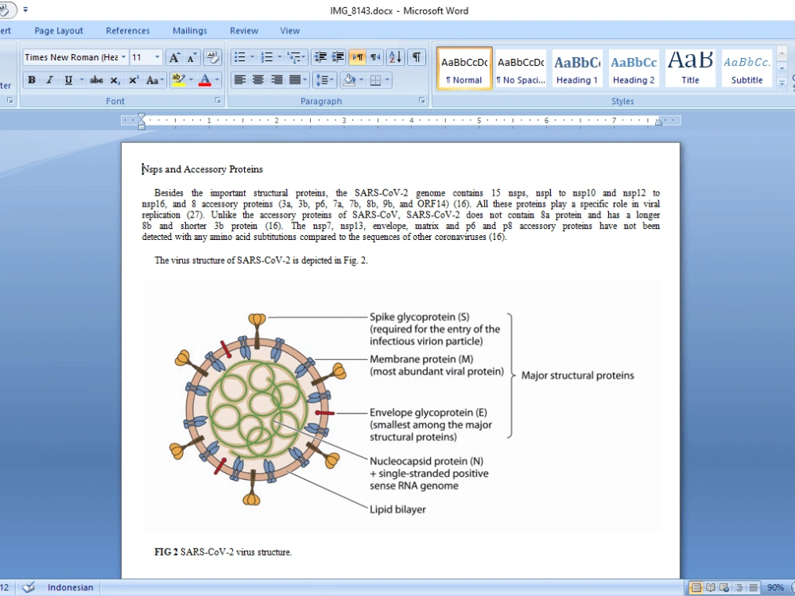The image size is (795, 596).
Task: Open the font size dropdown
Action: tap(157, 57)
